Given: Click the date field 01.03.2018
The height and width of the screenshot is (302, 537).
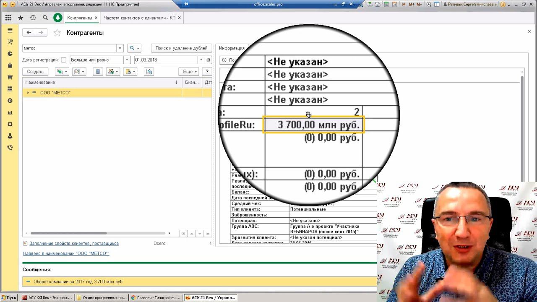Looking at the screenshot, I should [166, 60].
